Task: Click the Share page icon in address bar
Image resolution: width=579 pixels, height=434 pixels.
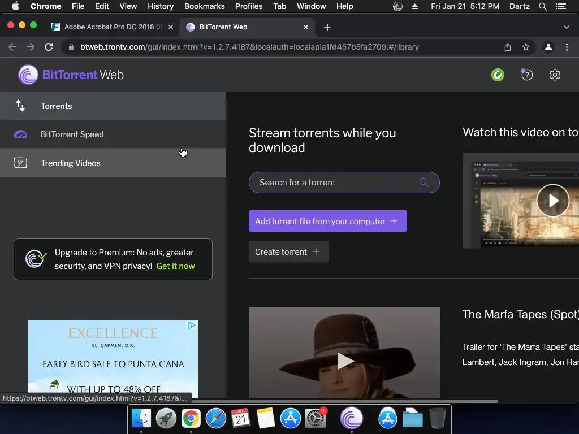Action: click(508, 47)
